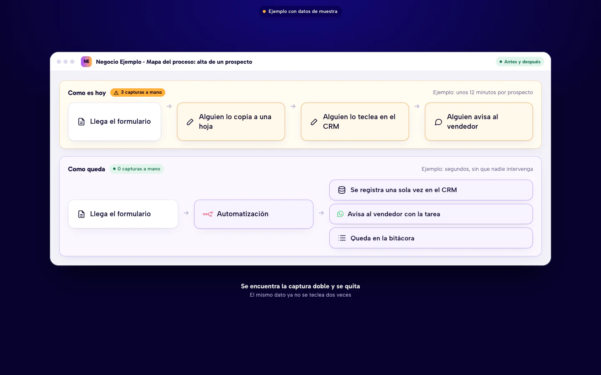Screen dimensions: 601x375
Task: Click text Ejemplo: segundos, sin que nadie intervenga
Action: (477, 169)
